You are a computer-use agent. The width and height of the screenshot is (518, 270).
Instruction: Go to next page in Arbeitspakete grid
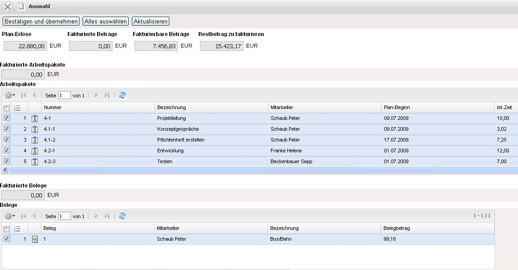96,95
